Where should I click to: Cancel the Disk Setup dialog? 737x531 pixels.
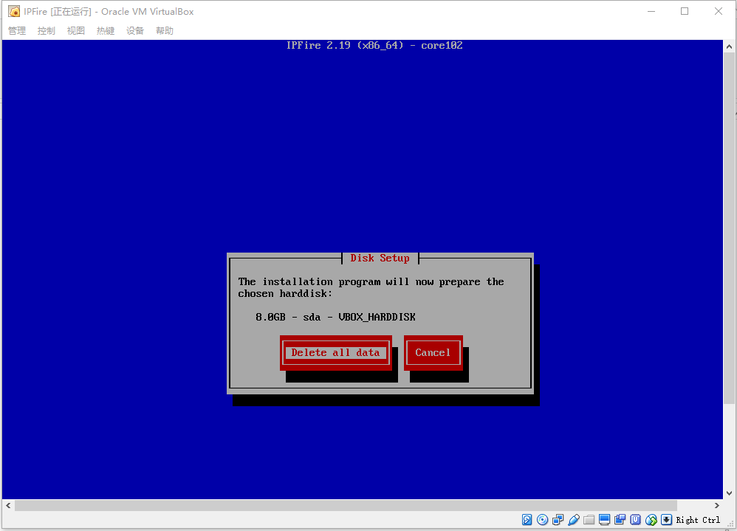[433, 352]
